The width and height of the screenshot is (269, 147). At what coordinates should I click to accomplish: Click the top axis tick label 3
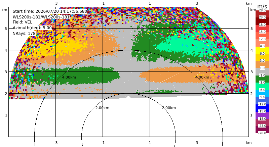pos(197,3)
